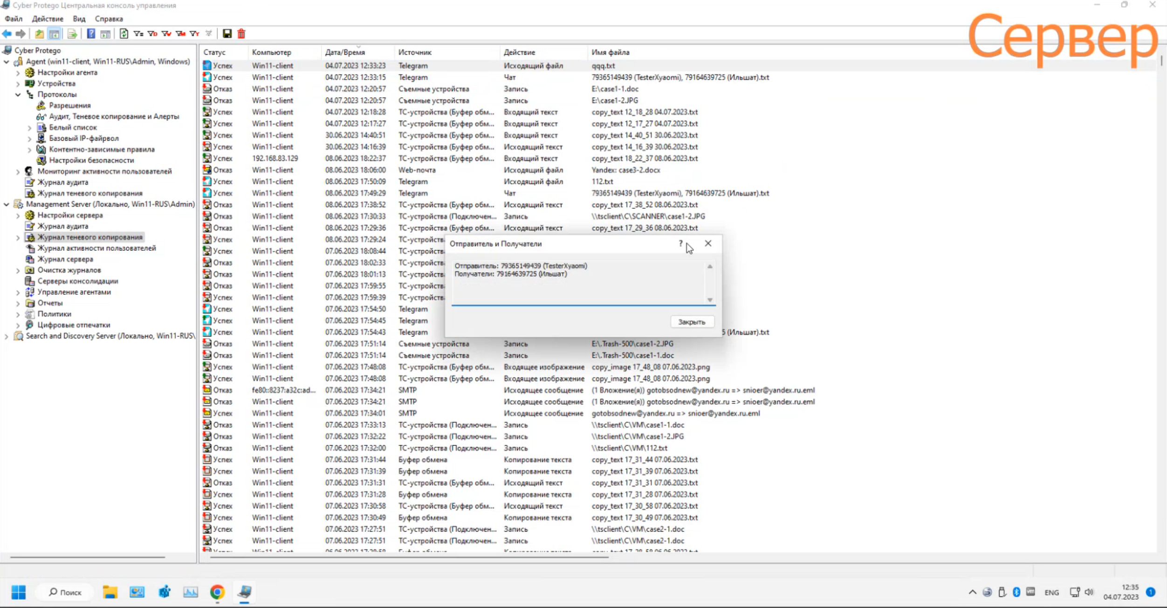The image size is (1167, 608).
Task: Click the red trash delete toolbar icon
Action: (x=241, y=34)
